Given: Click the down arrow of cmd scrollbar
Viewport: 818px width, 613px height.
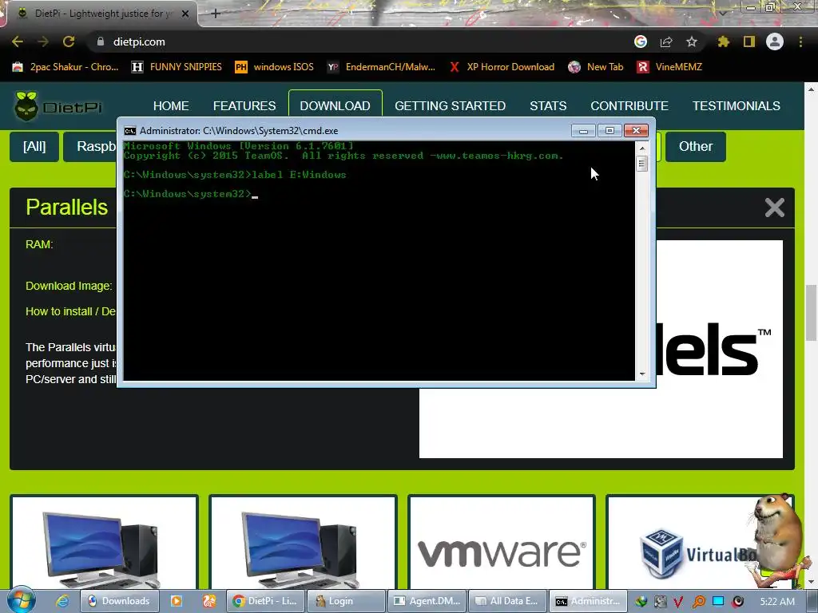Looking at the screenshot, I should (x=642, y=374).
